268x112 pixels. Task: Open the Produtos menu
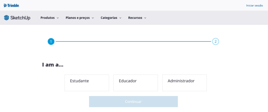click(47, 18)
